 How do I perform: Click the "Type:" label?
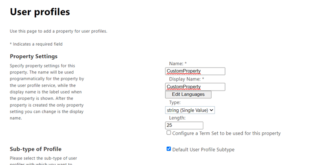[x=175, y=103]
